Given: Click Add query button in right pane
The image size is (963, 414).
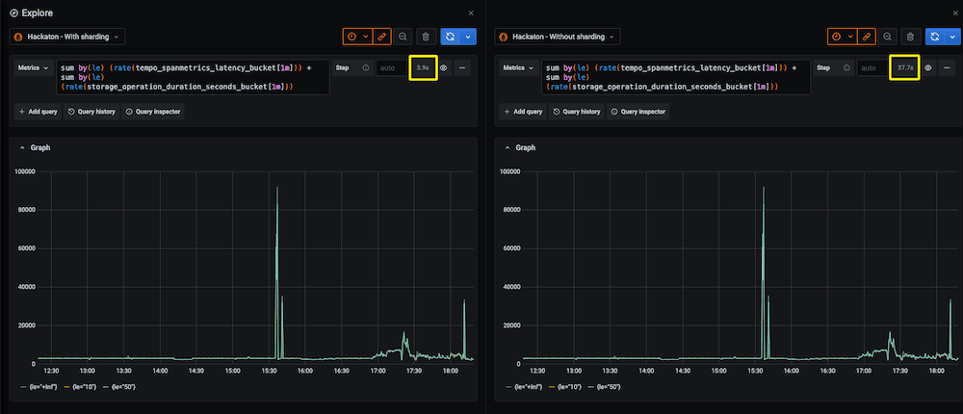Looking at the screenshot, I should (x=522, y=112).
